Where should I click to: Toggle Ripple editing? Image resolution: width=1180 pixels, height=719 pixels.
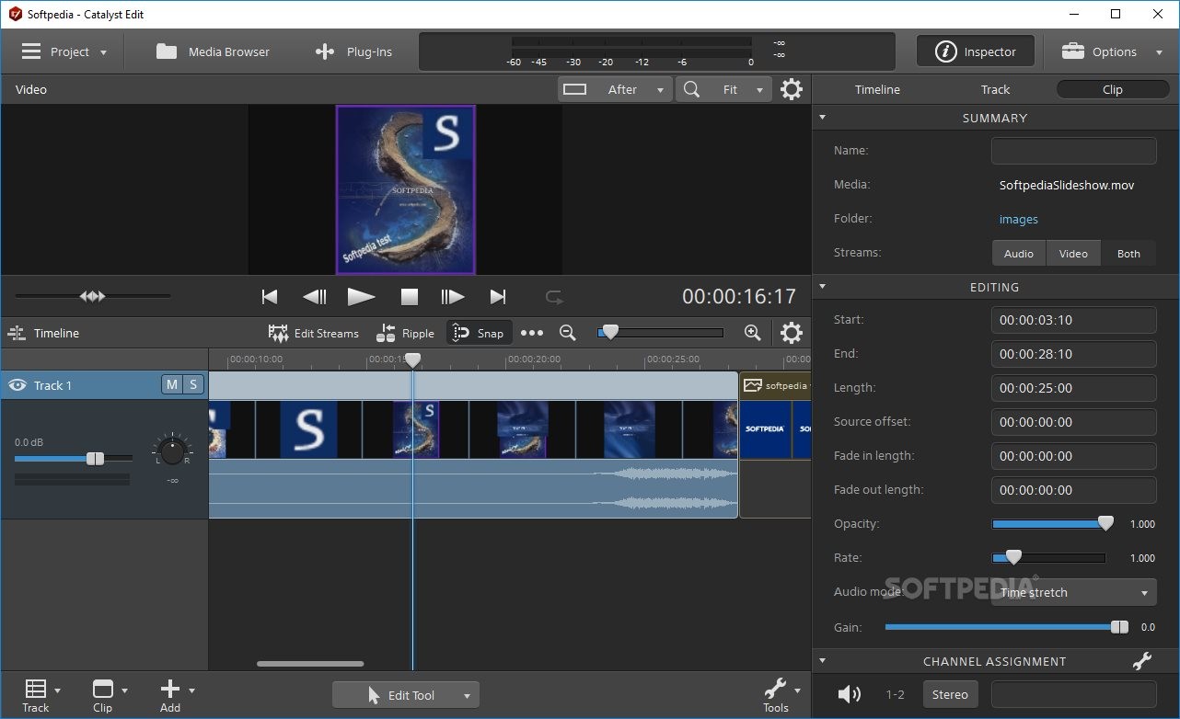[405, 333]
